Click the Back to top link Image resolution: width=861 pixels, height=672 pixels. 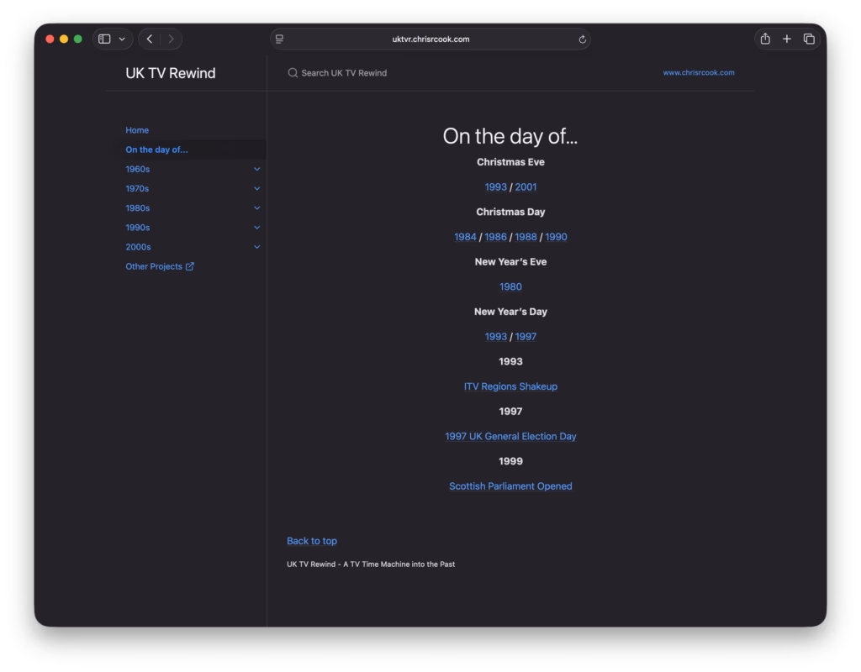click(312, 541)
